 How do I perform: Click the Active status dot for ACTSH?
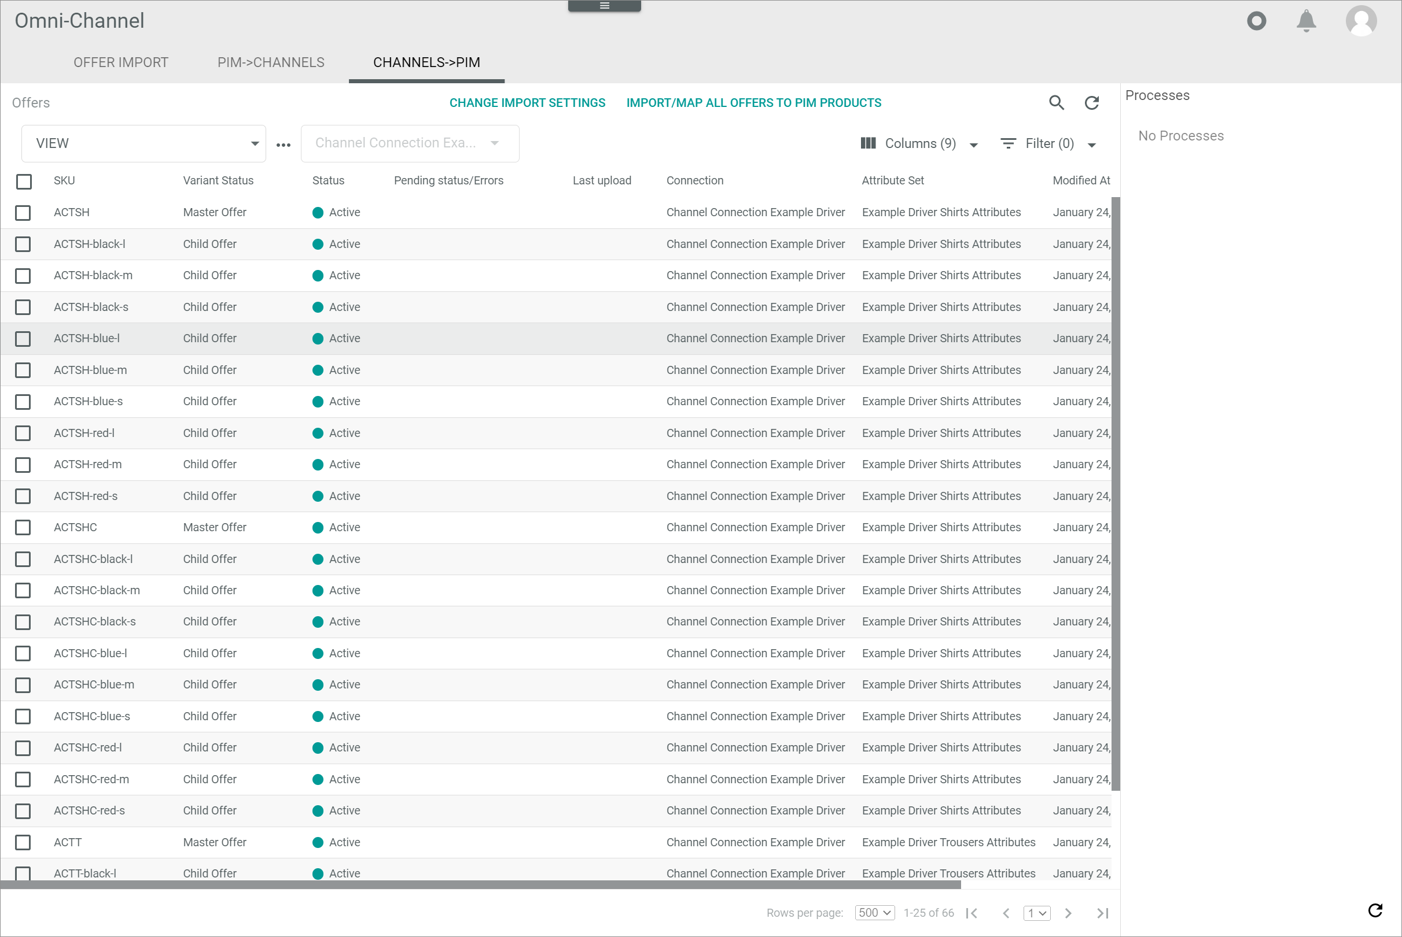point(318,213)
